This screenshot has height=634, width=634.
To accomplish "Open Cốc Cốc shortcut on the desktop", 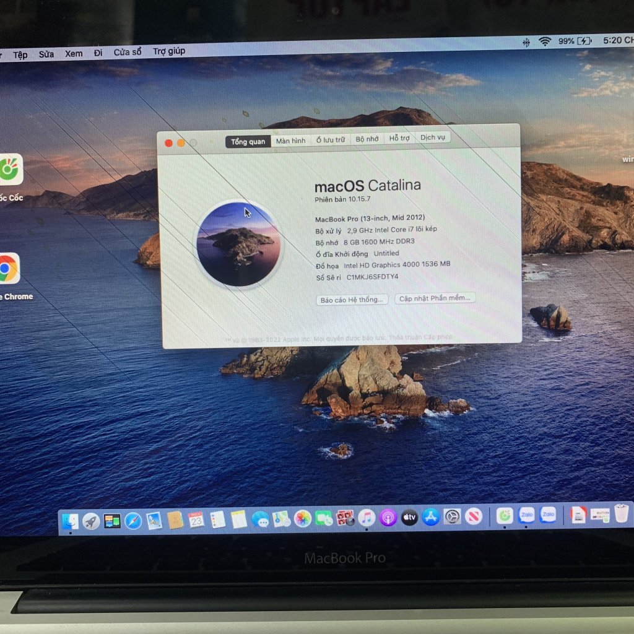I will pyautogui.click(x=9, y=169).
